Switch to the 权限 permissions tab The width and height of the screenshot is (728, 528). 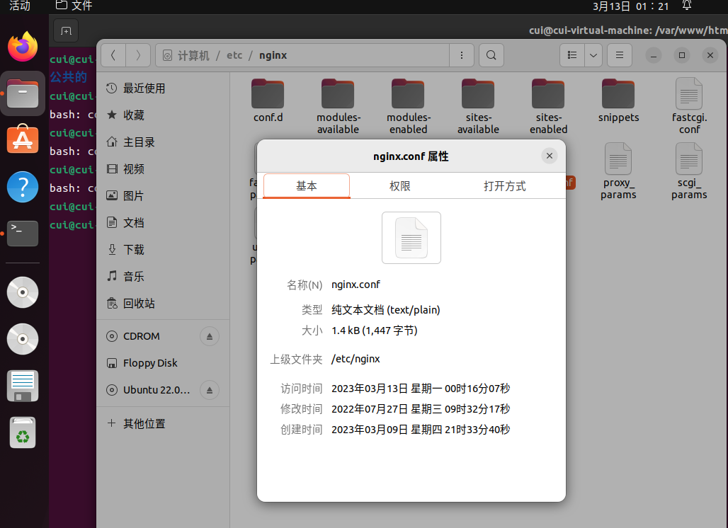(x=399, y=185)
